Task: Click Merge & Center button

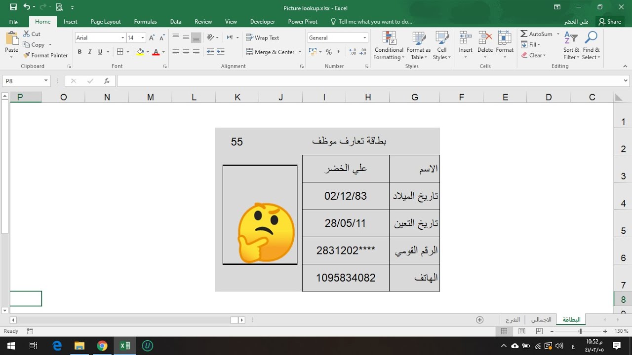Action: (271, 52)
